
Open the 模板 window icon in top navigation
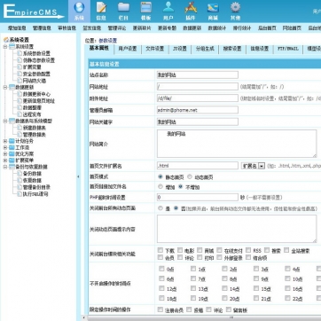(146, 7)
